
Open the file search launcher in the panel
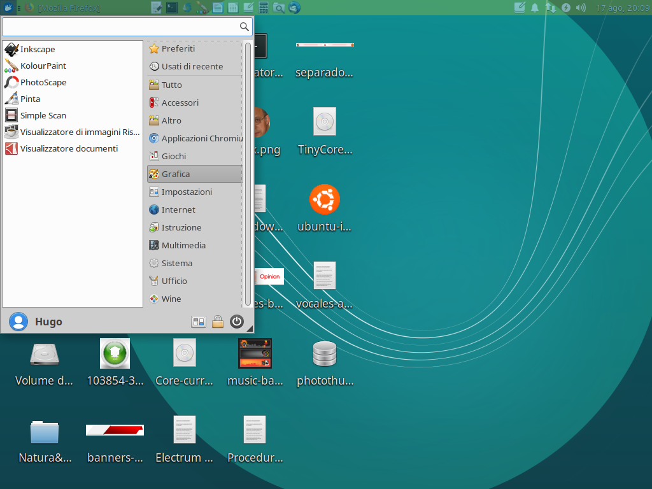coord(279,8)
